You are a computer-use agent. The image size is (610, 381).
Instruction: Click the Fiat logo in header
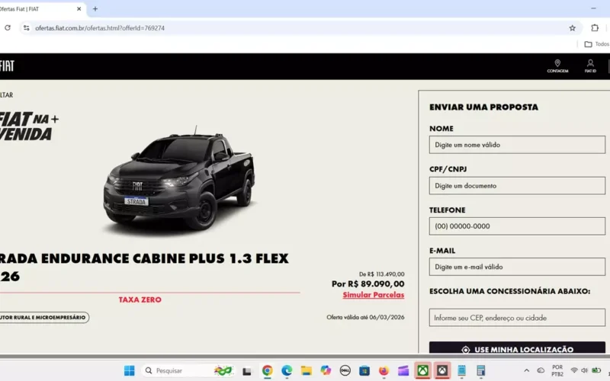[x=7, y=66]
